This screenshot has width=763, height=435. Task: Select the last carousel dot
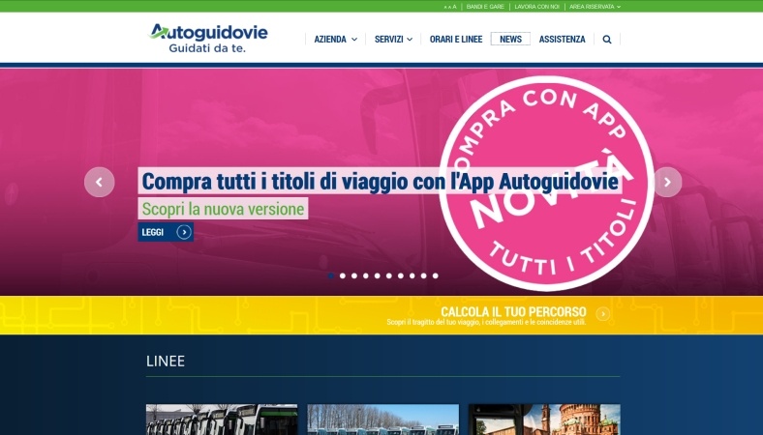coord(436,275)
